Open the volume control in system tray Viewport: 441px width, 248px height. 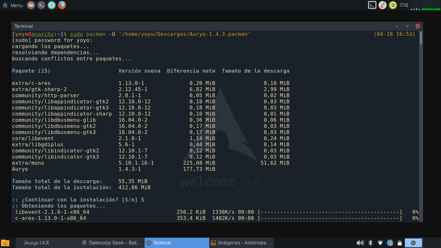[360, 243]
